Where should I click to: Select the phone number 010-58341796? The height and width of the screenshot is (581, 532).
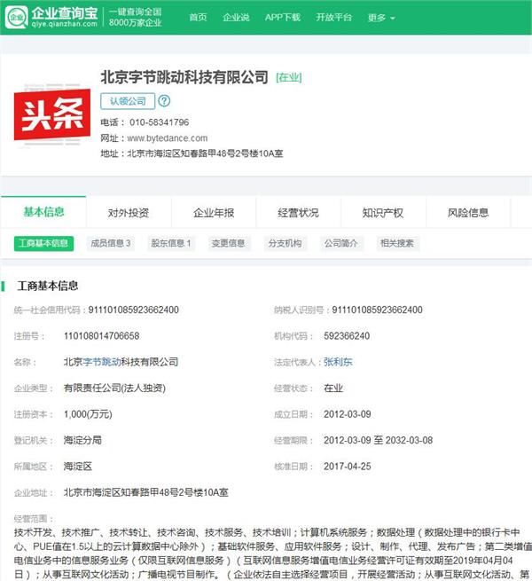pos(160,122)
